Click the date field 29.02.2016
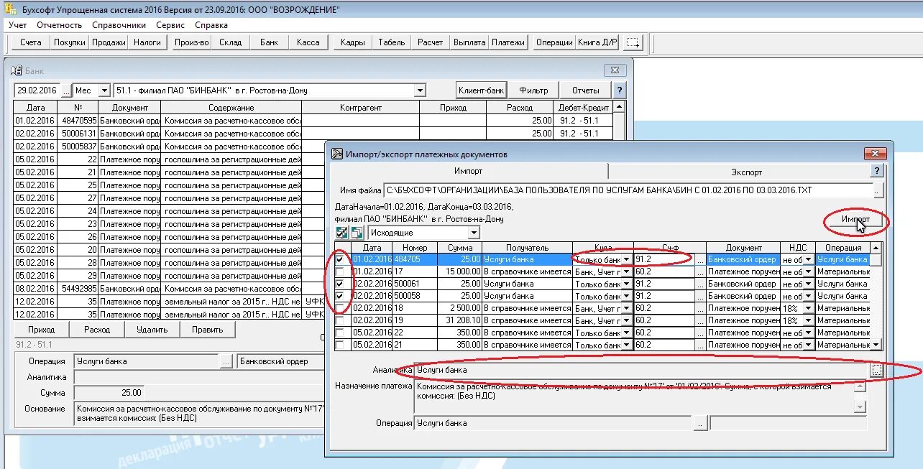The image size is (923, 469). pyautogui.click(x=37, y=90)
